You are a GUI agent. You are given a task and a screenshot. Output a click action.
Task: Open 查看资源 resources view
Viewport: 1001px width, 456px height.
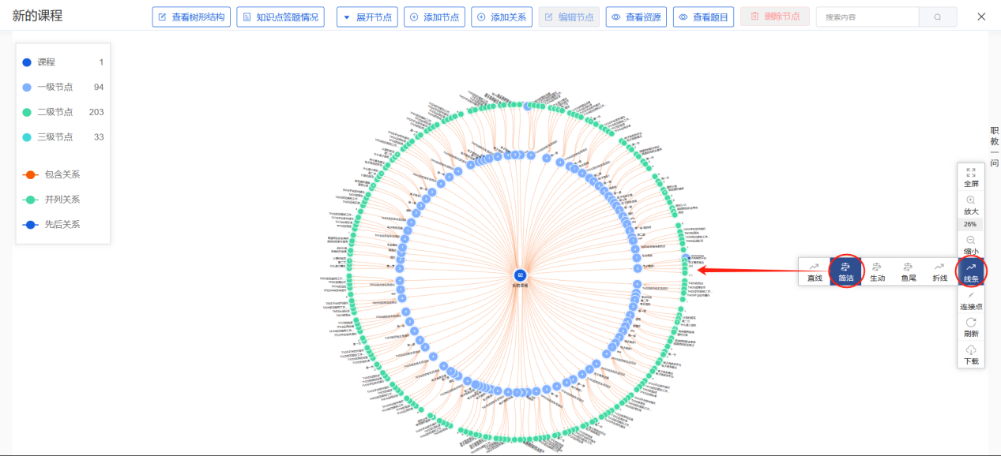point(636,17)
